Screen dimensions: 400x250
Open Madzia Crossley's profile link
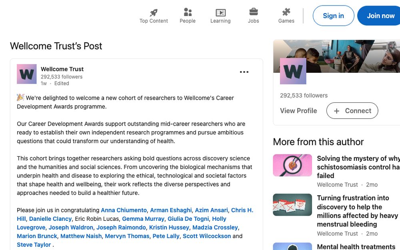(215, 228)
